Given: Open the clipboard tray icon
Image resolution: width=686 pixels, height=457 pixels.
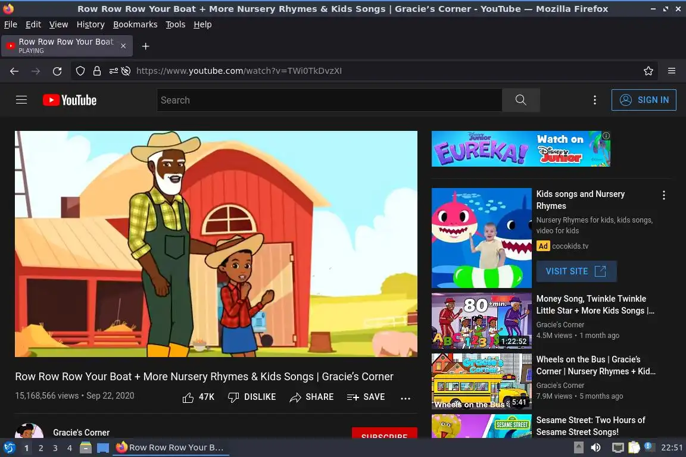Looking at the screenshot, I should [x=634, y=447].
